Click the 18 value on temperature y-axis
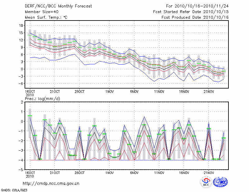249x192 pixels. pyautogui.click(x=21, y=25)
